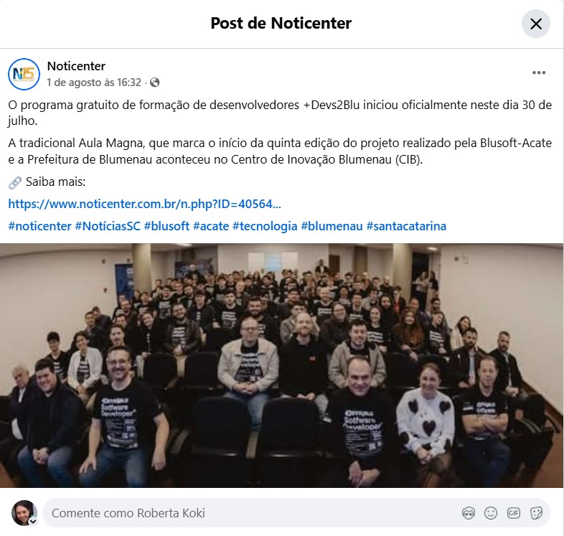Open the #acate hashtag
564x536 pixels.
click(211, 226)
